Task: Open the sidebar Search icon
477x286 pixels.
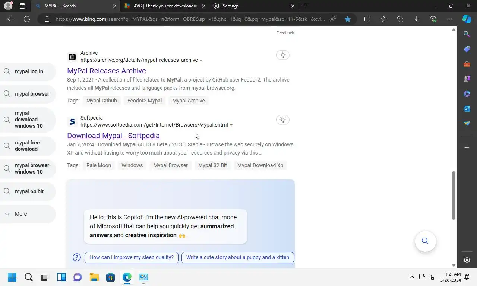Action: 467,34
